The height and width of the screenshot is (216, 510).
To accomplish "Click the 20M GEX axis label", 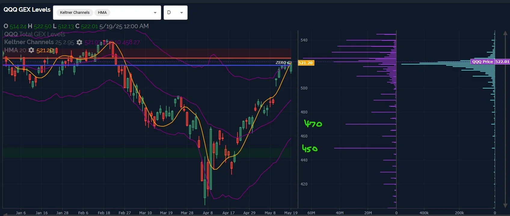I will tap(368, 213).
